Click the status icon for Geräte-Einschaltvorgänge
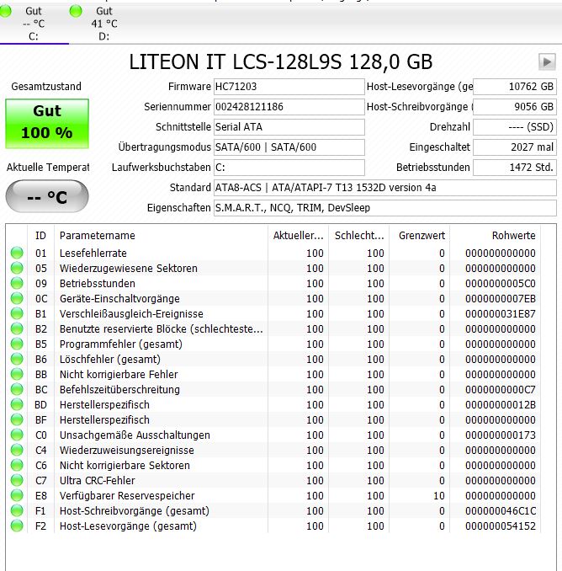Image resolution: width=562 pixels, height=571 pixels. pyautogui.click(x=17, y=298)
